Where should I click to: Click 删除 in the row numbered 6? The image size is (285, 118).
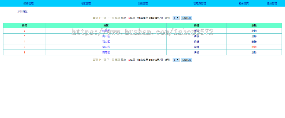[254, 31]
